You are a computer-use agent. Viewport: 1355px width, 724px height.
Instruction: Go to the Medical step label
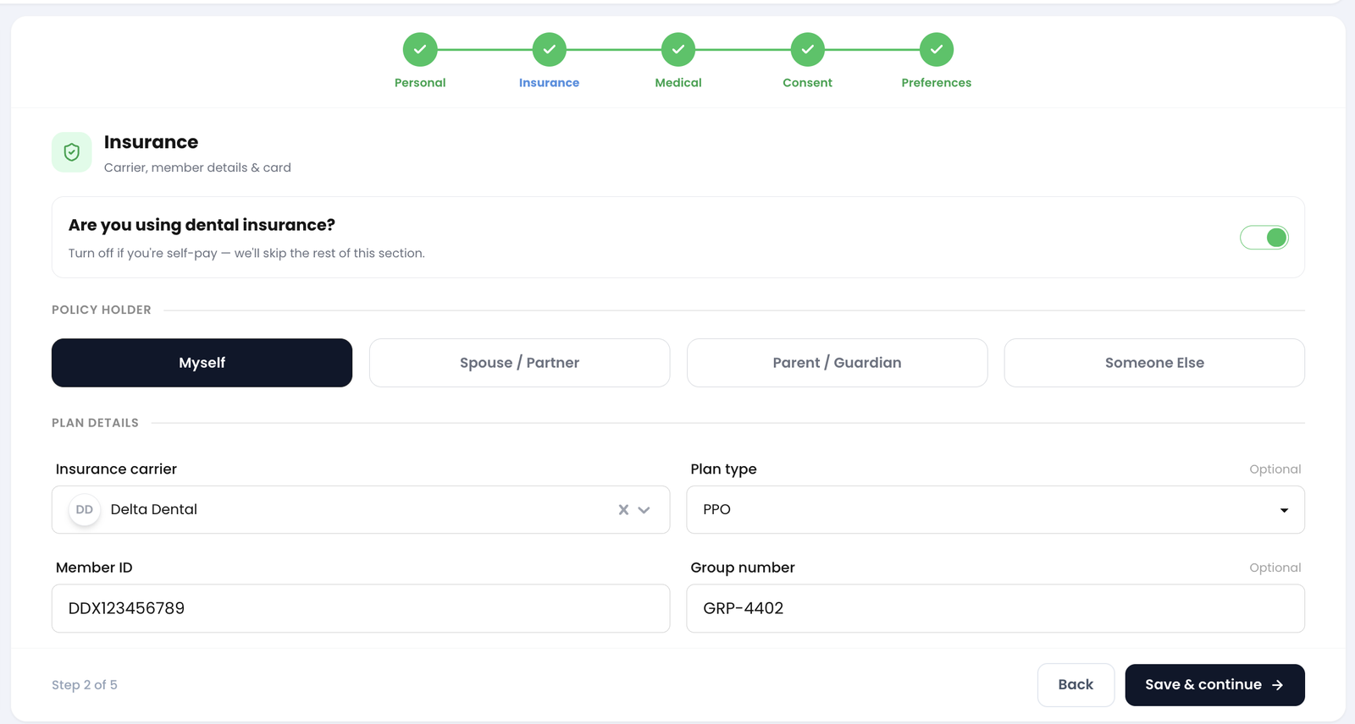click(x=678, y=83)
